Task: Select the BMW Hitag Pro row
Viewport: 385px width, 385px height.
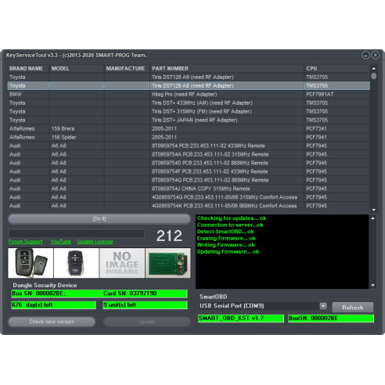Action: 189,94
